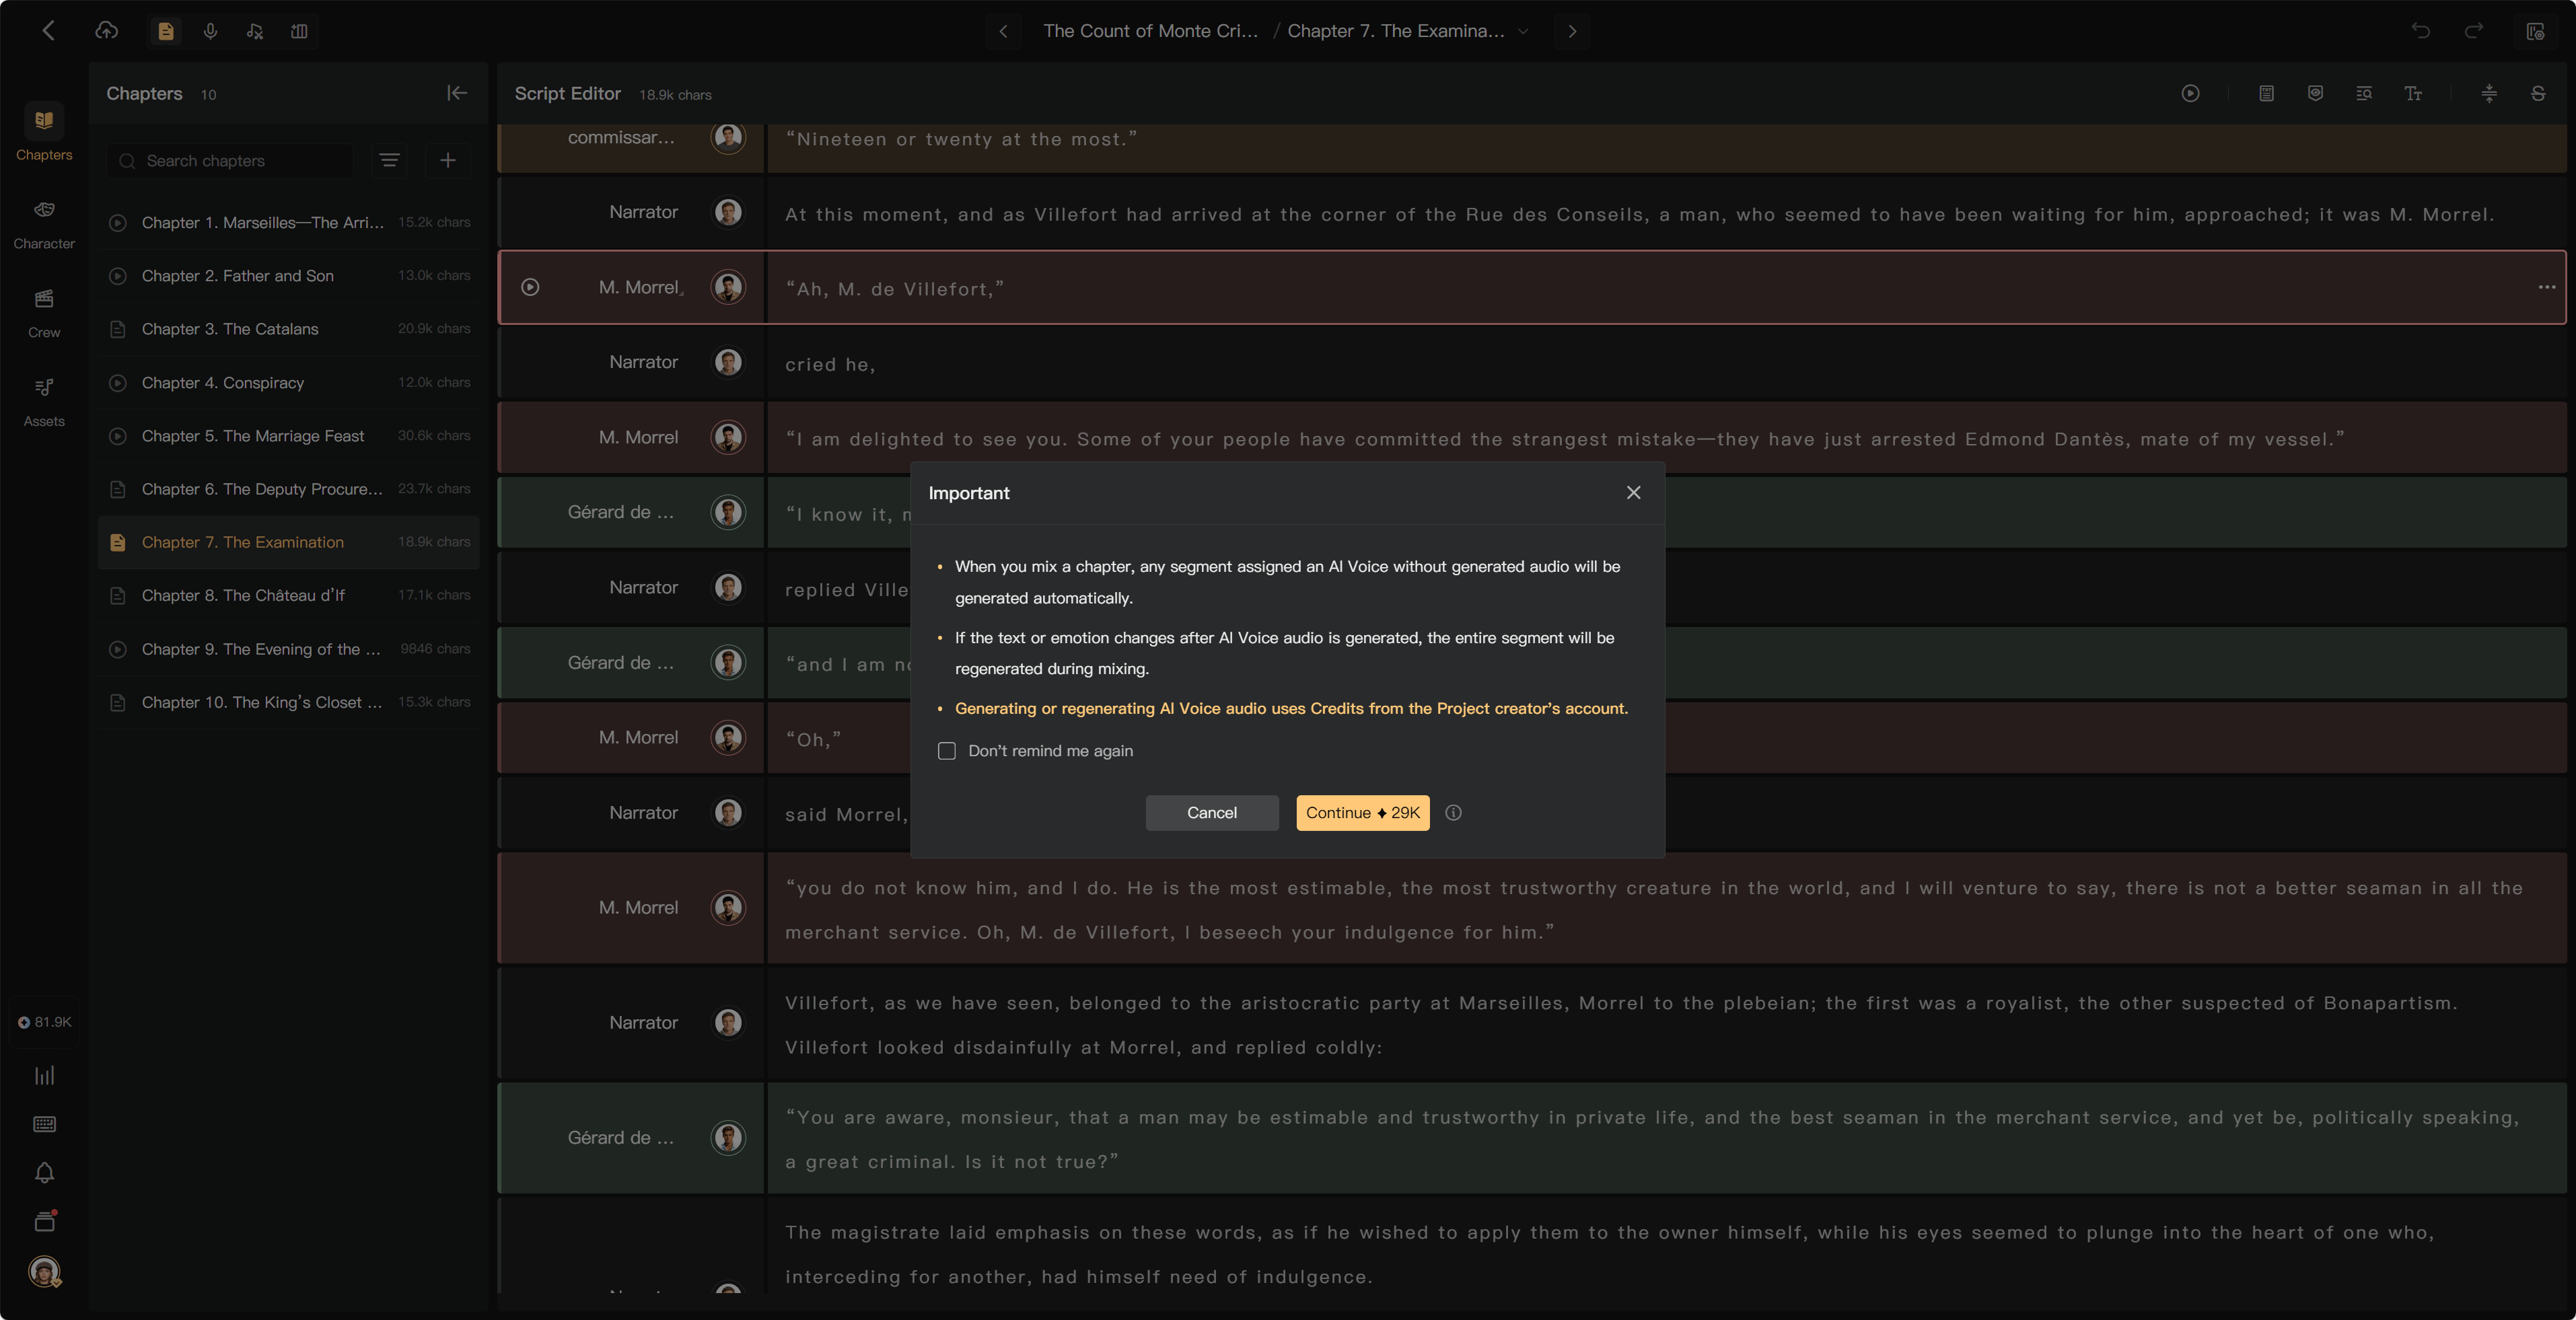Select the script document mode icon
This screenshot has height=1320, width=2576.
pos(166,31)
